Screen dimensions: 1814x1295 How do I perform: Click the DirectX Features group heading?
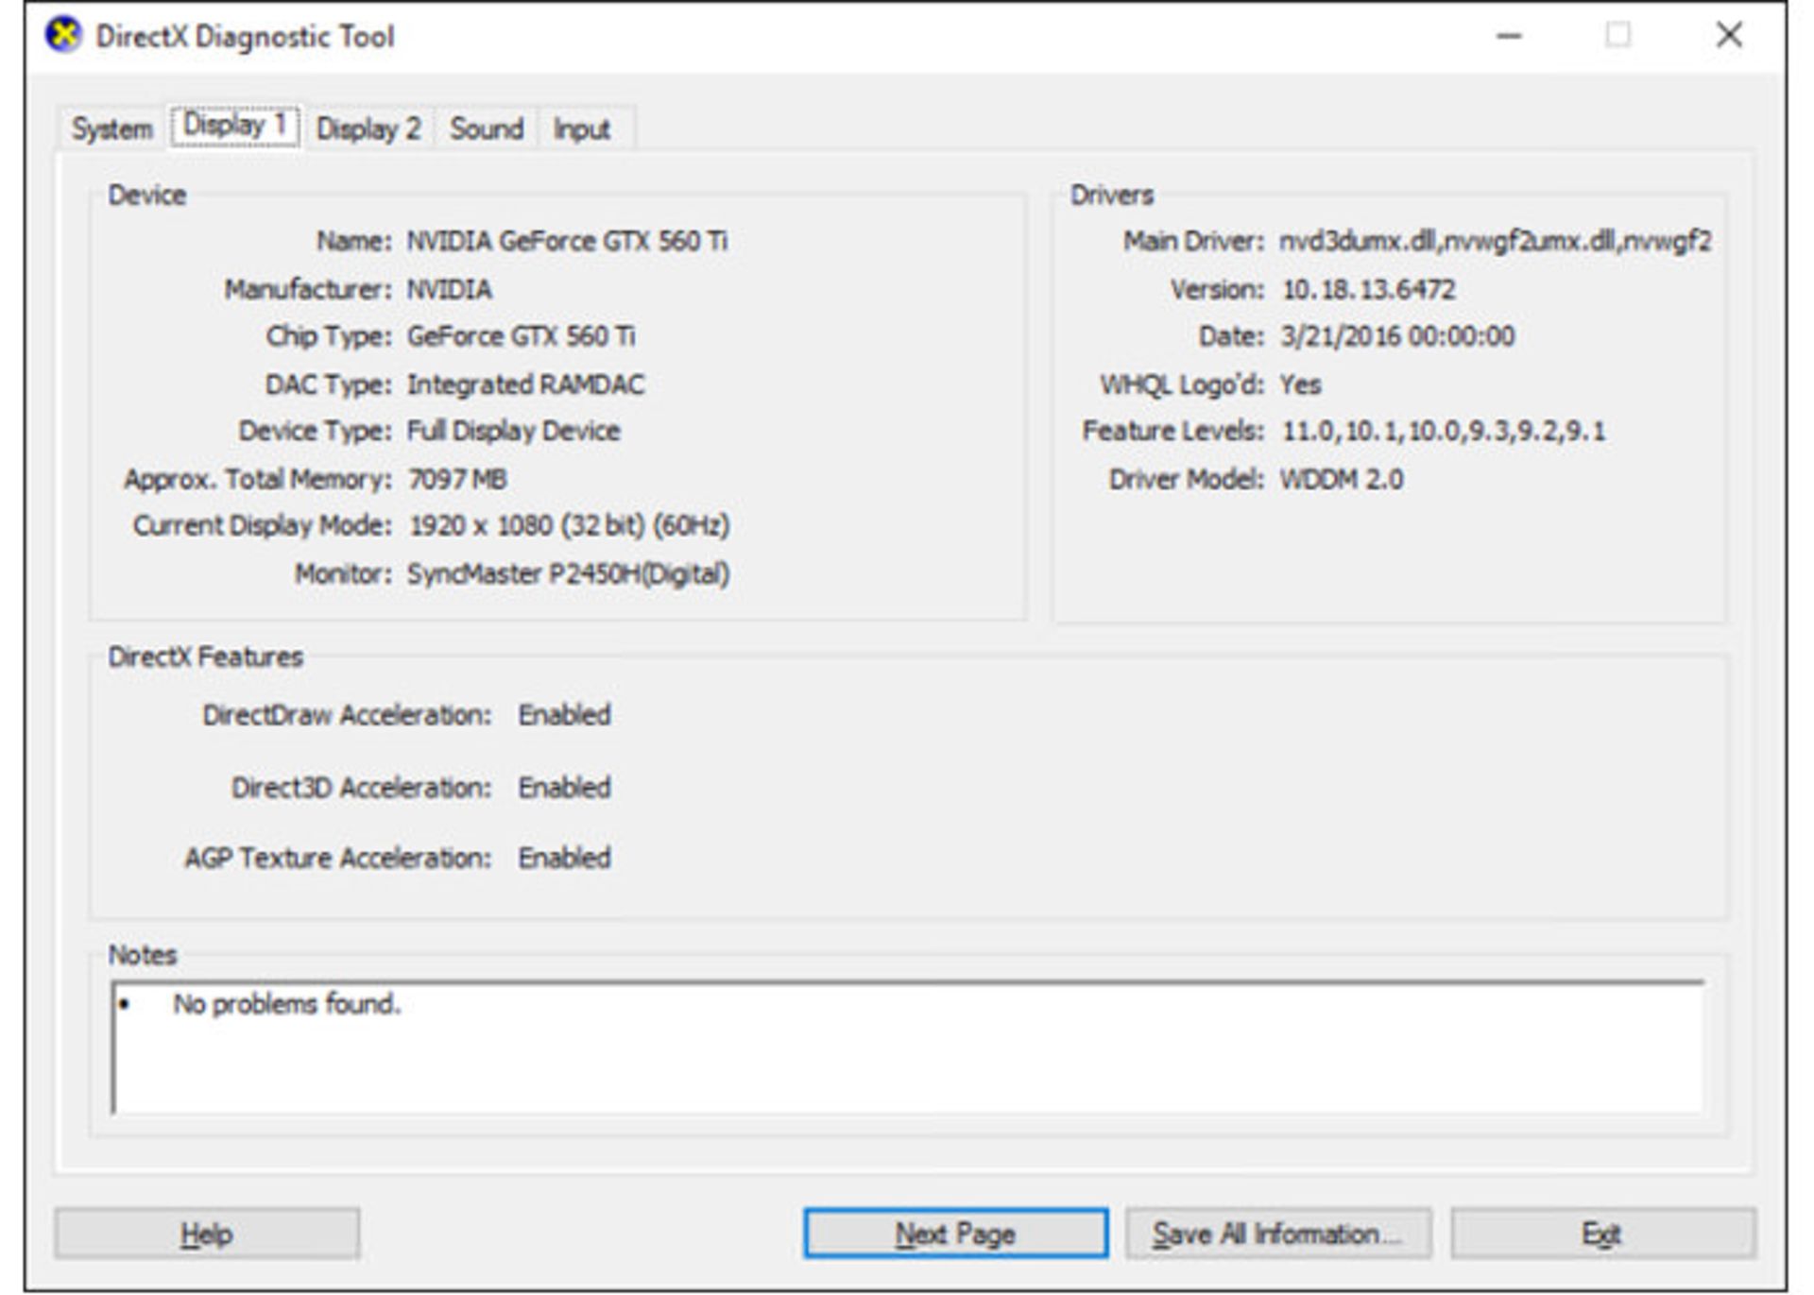pyautogui.click(x=205, y=656)
